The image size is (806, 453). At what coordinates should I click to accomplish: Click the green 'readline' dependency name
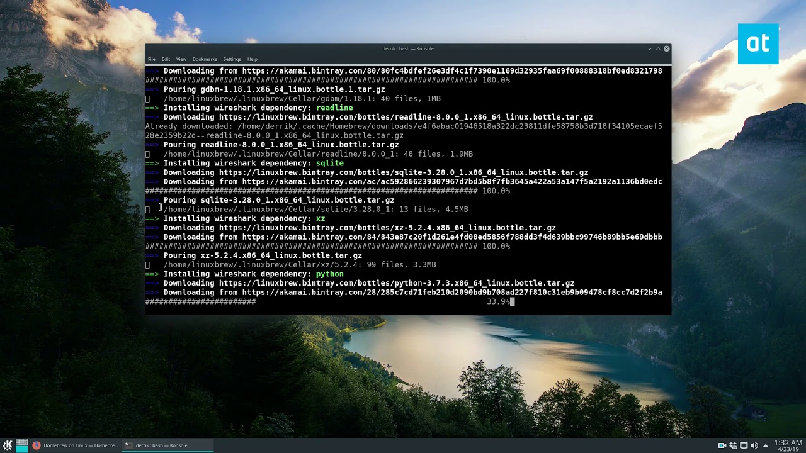coord(334,108)
